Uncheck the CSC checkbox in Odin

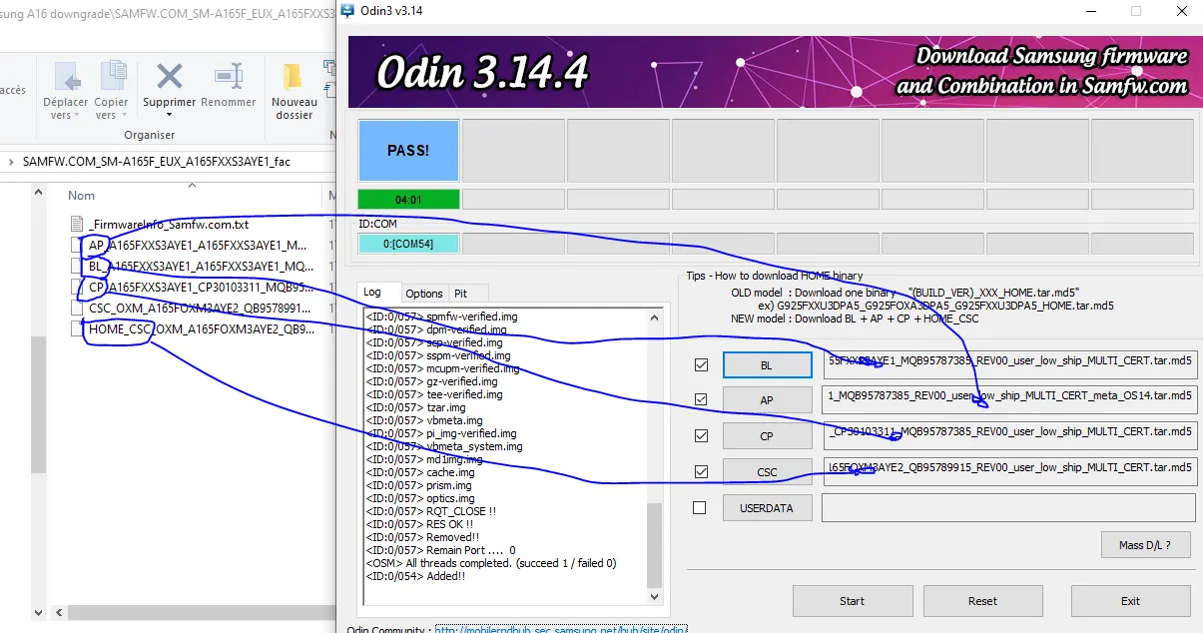click(701, 472)
